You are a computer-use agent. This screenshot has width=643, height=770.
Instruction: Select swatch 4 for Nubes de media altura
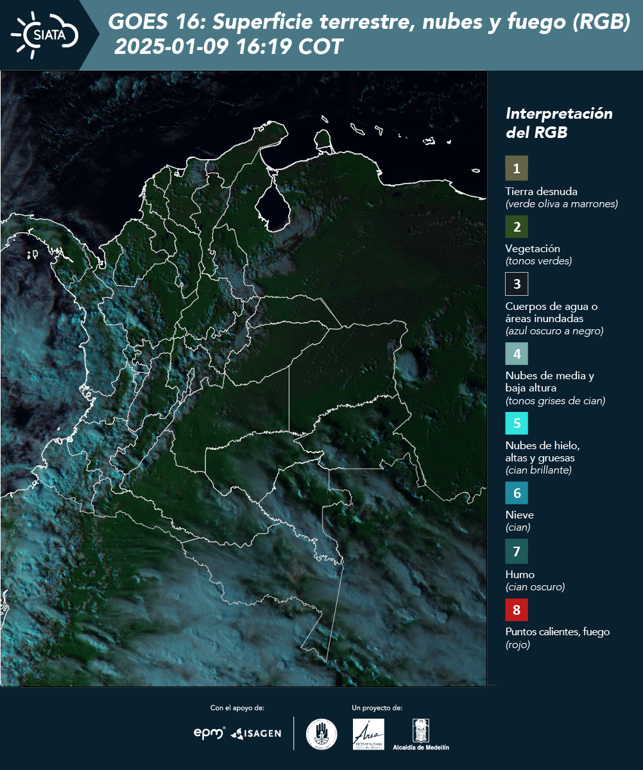pyautogui.click(x=517, y=354)
